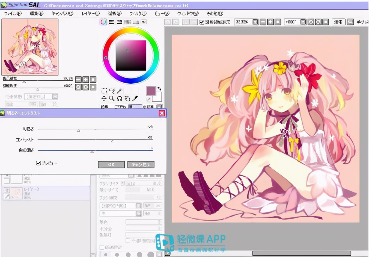The height and width of the screenshot is (257, 369).
Task: Show the color wheel panel icon
Action: click(x=103, y=22)
